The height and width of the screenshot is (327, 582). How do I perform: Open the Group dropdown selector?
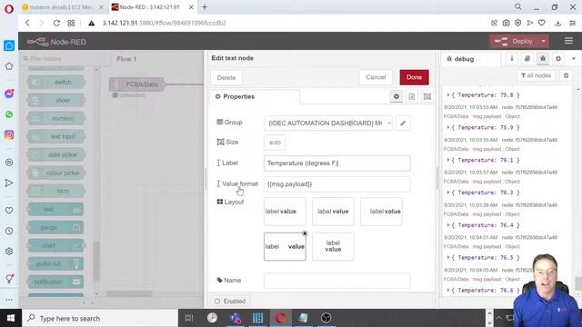coord(328,124)
